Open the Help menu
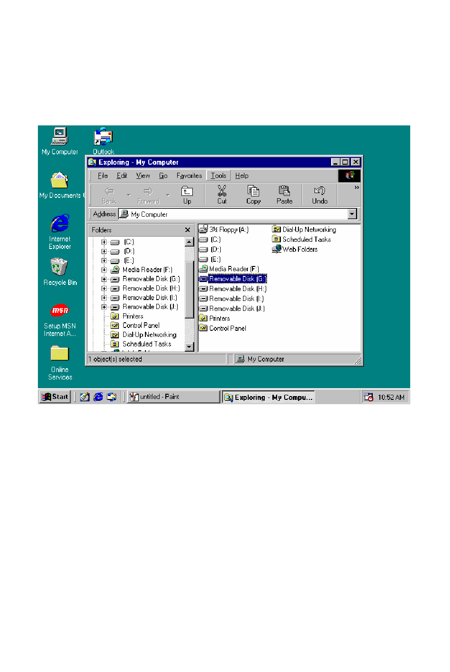Screen dimensions: 450x672 pyautogui.click(x=242, y=176)
